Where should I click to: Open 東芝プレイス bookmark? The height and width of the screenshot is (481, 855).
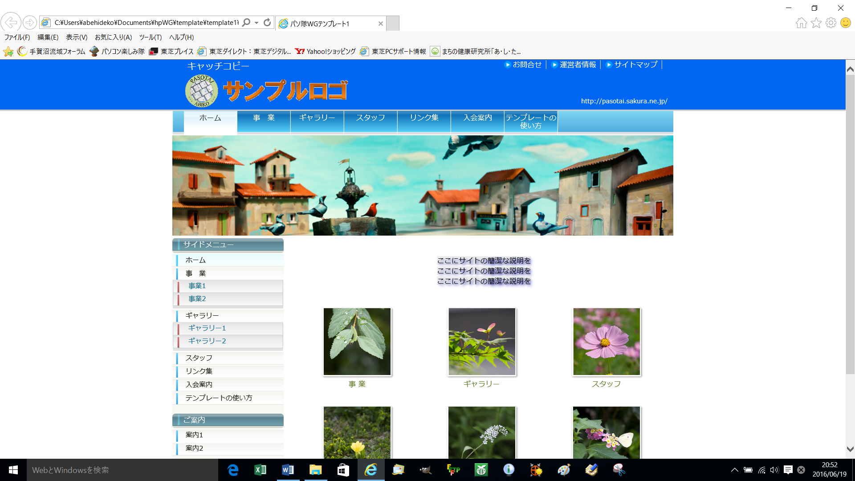pyautogui.click(x=171, y=52)
